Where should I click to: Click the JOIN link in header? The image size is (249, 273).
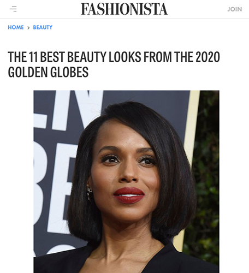(235, 9)
